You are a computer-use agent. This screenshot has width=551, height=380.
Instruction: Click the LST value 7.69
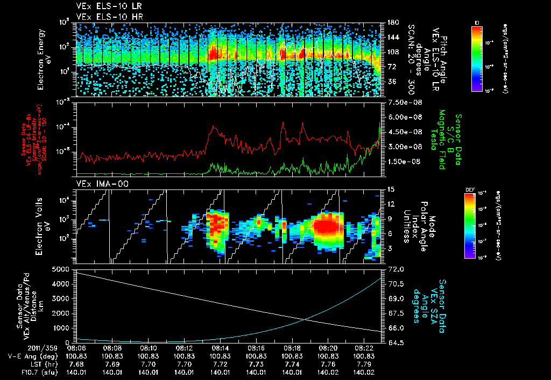point(112,364)
